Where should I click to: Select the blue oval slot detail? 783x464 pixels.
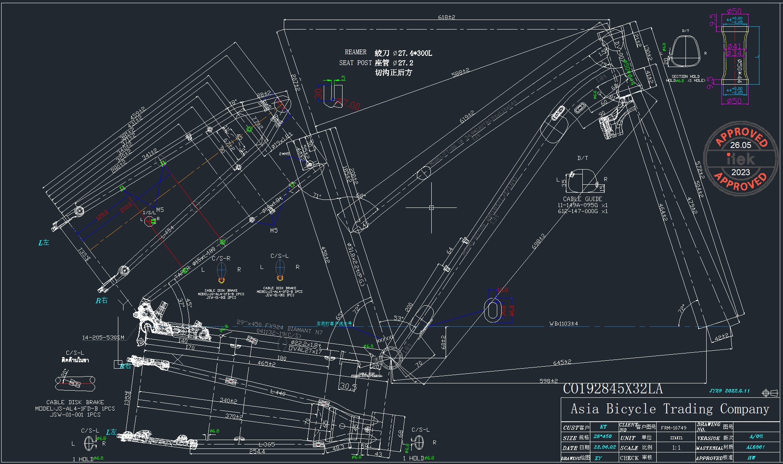click(493, 310)
